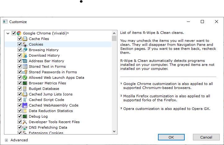
Task: Click the DNS Prefetching network icon
Action: 25,127
